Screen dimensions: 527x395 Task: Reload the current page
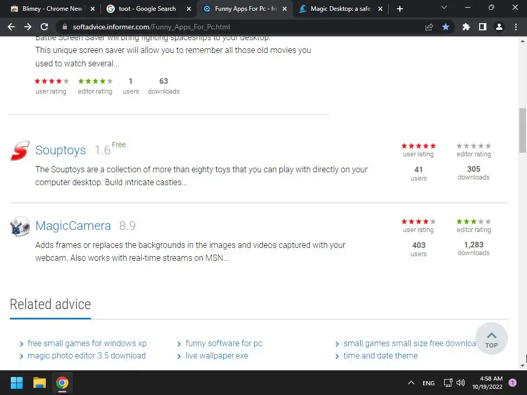(44, 27)
